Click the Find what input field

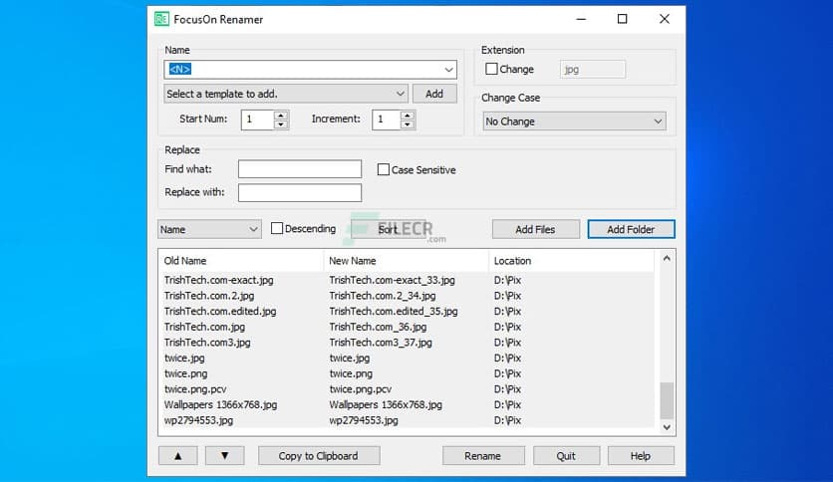[x=300, y=169]
